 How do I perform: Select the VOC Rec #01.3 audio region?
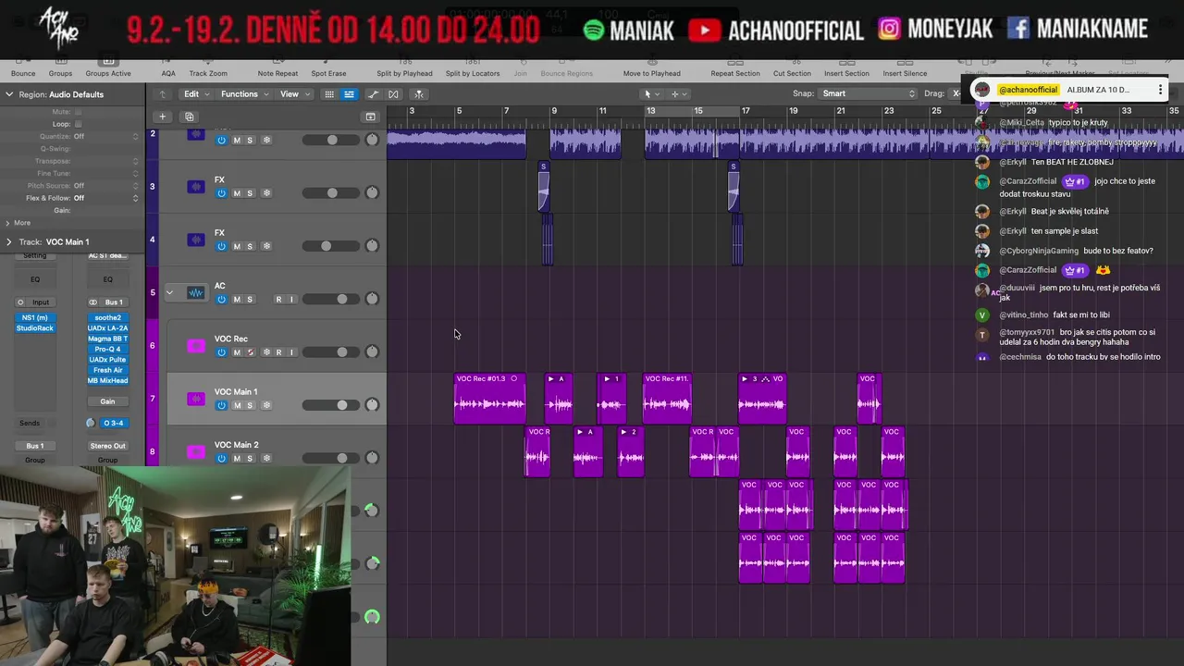pos(489,398)
